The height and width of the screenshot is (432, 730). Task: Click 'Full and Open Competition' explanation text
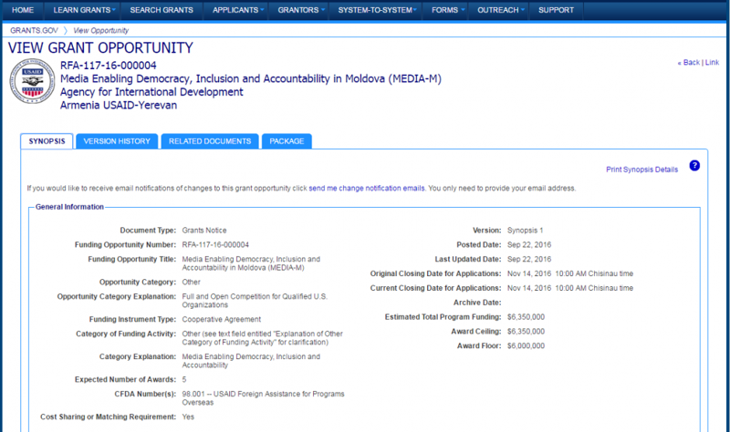255,301
